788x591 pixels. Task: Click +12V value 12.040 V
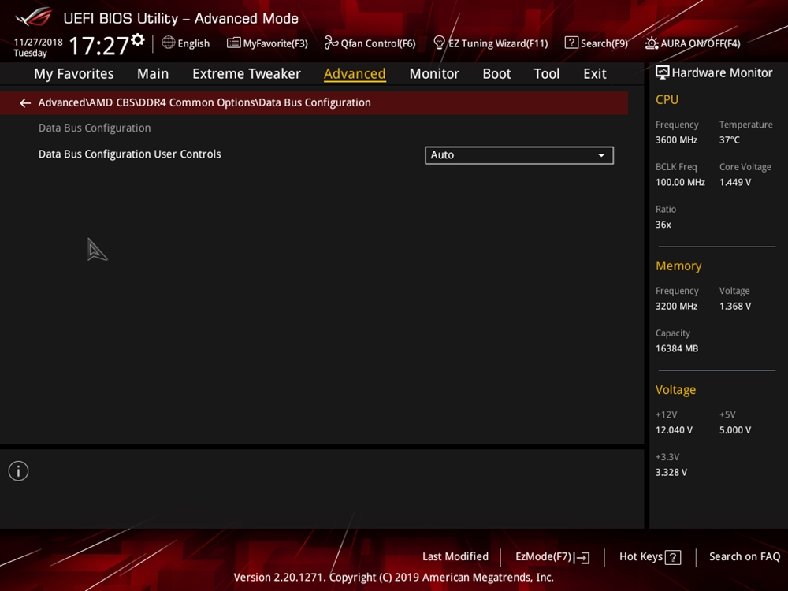pyautogui.click(x=674, y=429)
